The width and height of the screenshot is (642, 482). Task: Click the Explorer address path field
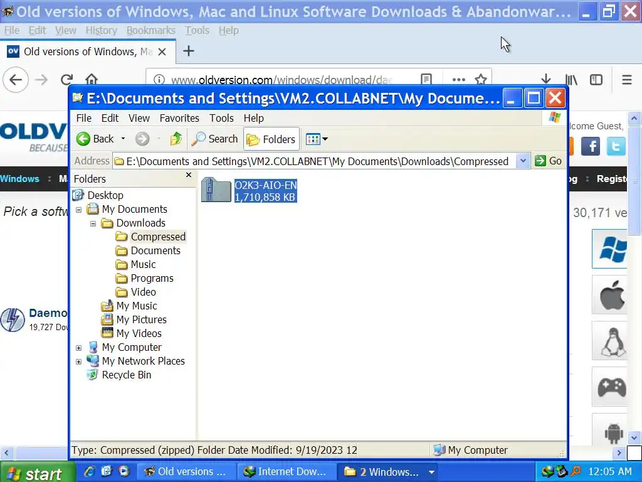(x=315, y=161)
